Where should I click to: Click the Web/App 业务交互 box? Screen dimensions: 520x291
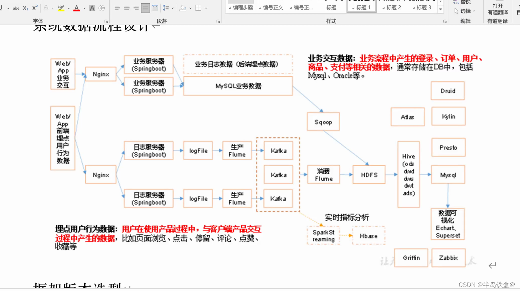click(x=63, y=74)
